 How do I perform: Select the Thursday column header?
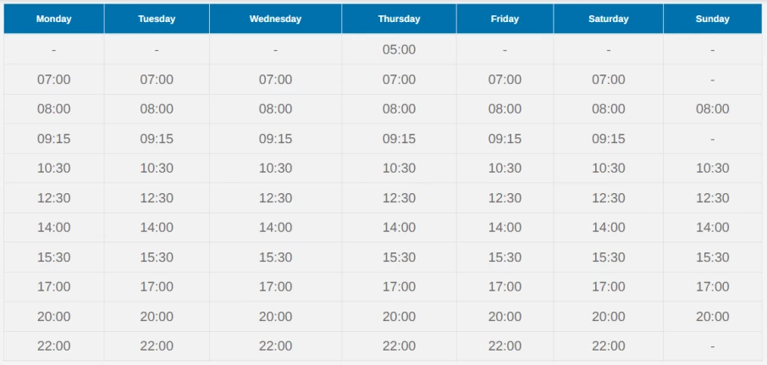399,19
